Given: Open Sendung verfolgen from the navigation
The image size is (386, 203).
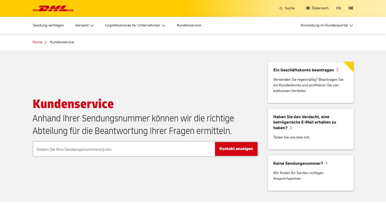Looking at the screenshot, I should [x=48, y=25].
